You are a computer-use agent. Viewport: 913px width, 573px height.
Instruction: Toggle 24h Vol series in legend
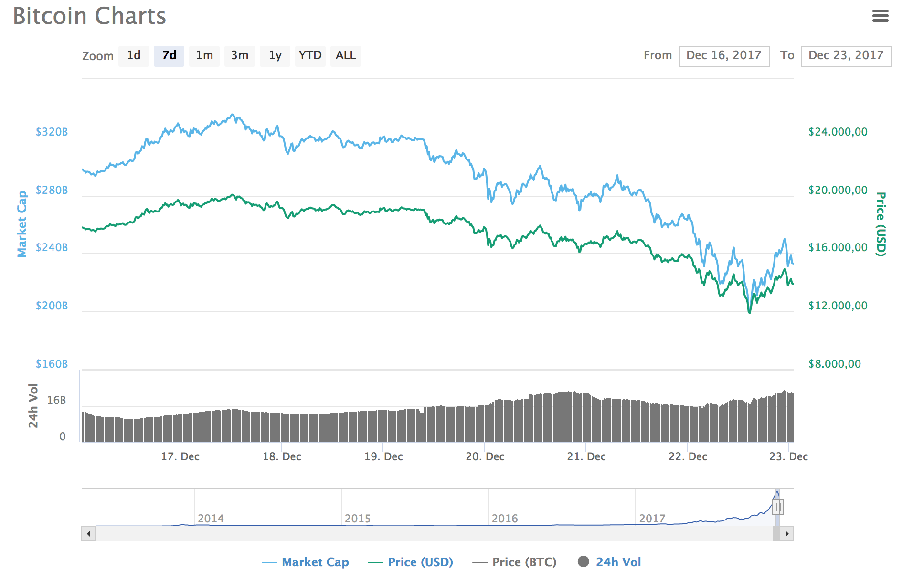pyautogui.click(x=609, y=562)
